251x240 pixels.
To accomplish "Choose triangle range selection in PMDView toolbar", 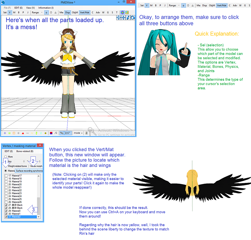I will 55,13.
